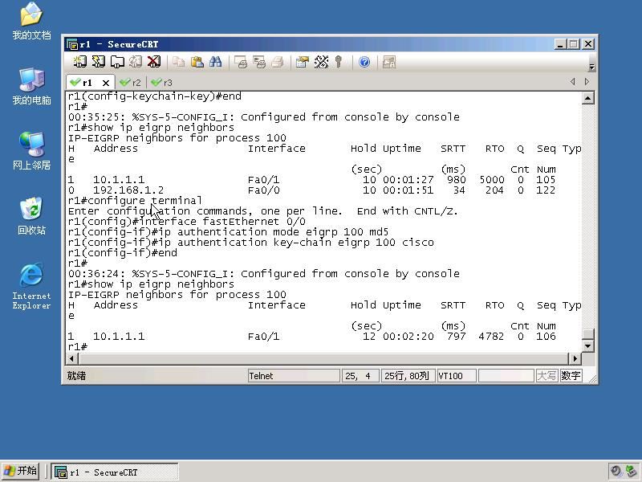Close the SecureCRT window
Viewport: 642px width, 482px height.
588,44
